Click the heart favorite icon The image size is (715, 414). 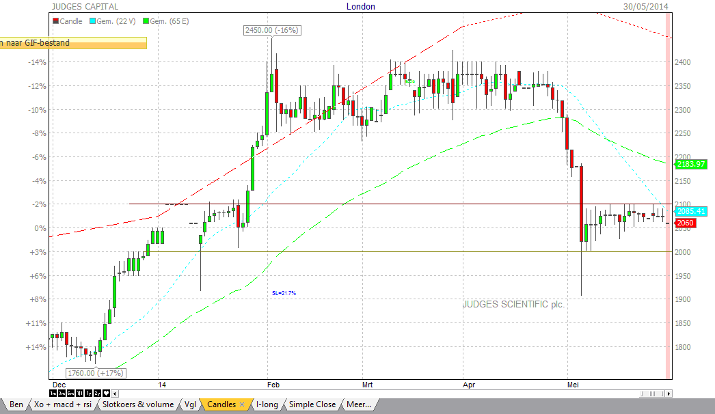(106, 393)
